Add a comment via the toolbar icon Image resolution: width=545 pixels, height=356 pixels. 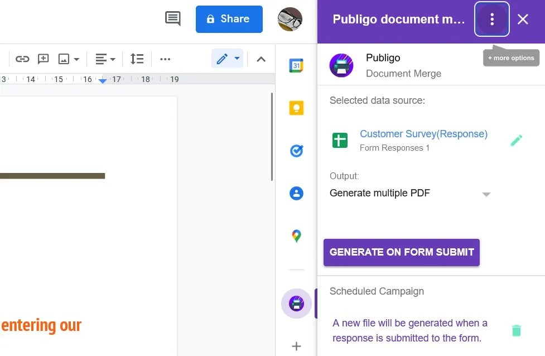click(x=44, y=59)
